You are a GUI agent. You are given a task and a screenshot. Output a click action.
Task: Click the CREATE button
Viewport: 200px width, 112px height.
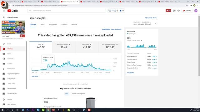tap(187, 11)
